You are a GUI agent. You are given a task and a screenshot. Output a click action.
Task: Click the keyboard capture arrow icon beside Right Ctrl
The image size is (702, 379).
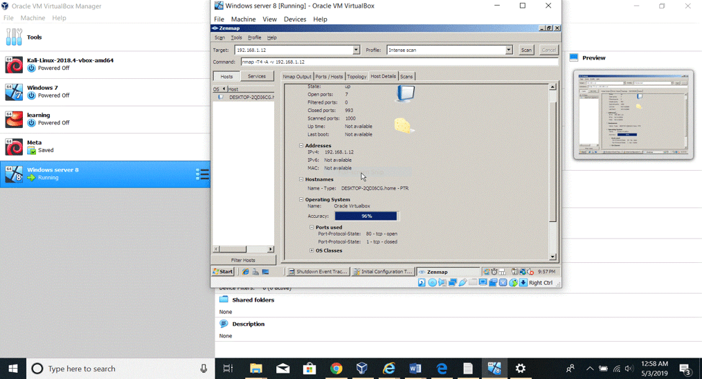coord(523,283)
